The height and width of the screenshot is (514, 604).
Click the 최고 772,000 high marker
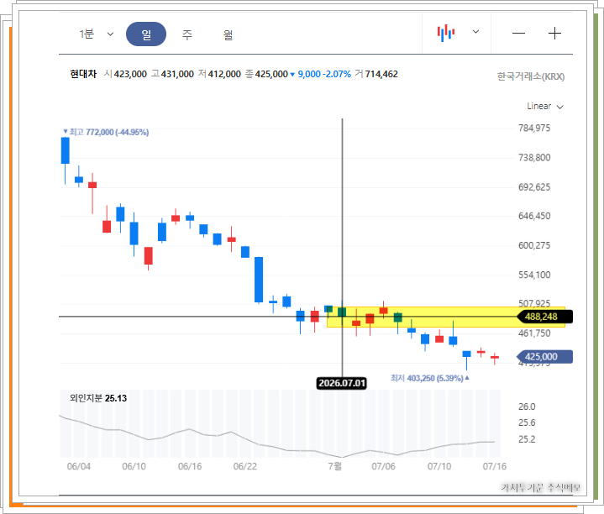coord(106,132)
